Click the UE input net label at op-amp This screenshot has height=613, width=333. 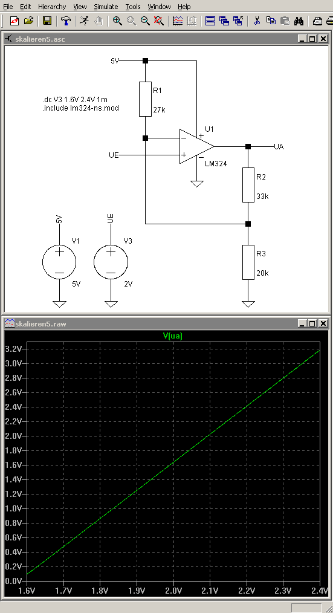pos(114,155)
